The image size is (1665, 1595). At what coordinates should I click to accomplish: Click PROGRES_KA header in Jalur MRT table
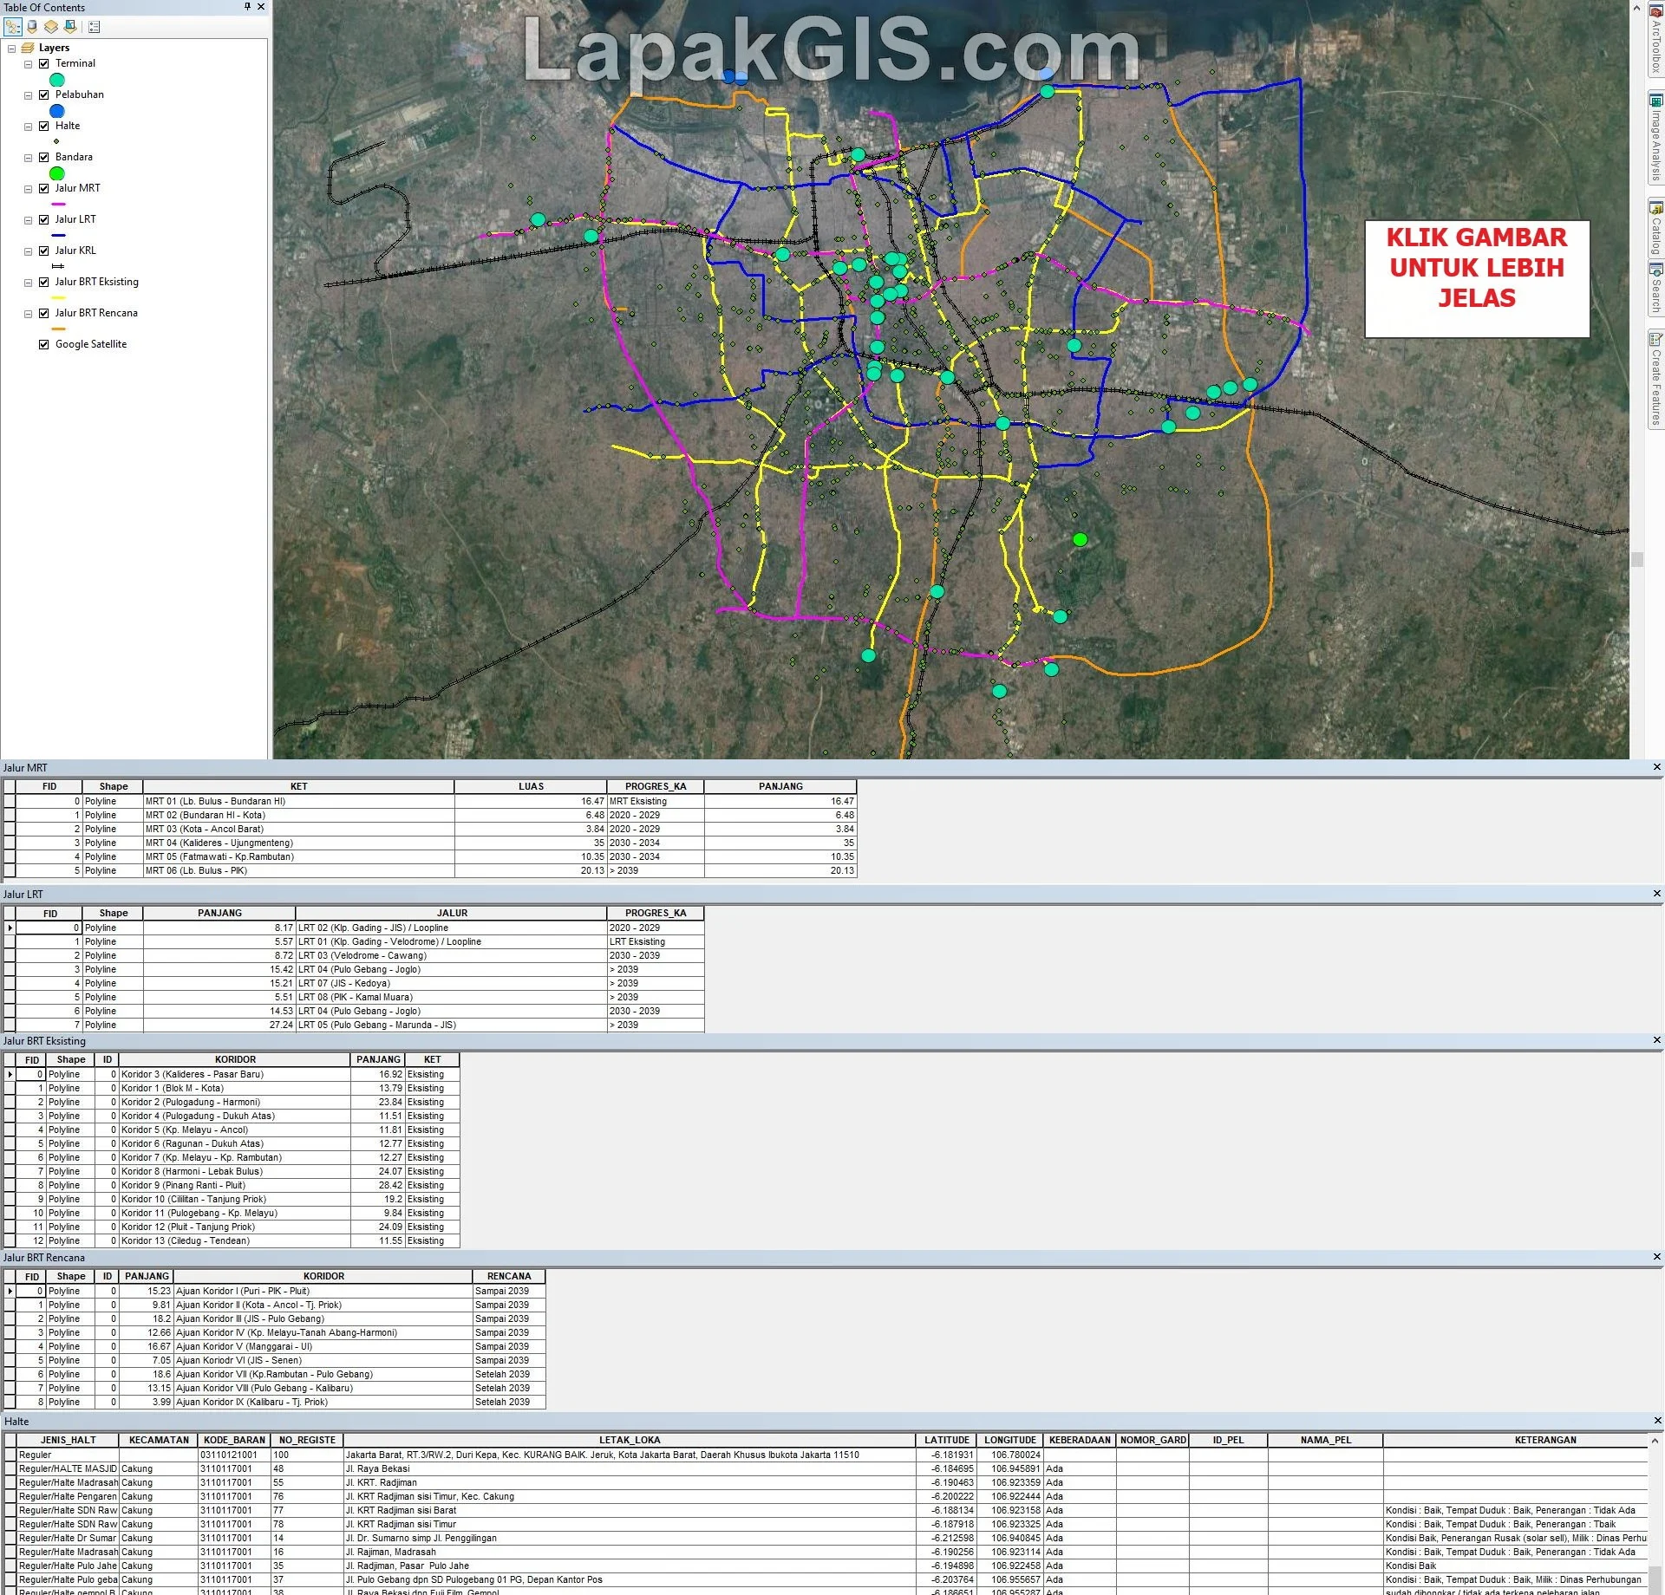pyautogui.click(x=655, y=786)
